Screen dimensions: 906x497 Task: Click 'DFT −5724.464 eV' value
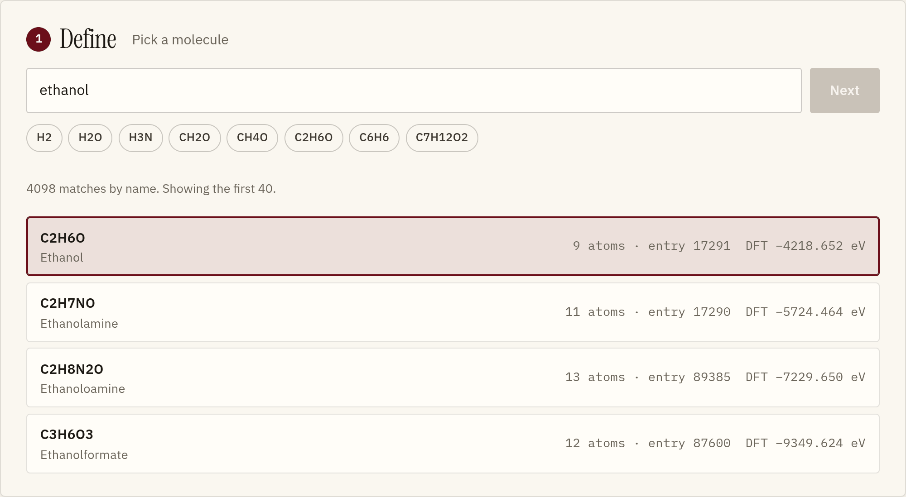click(805, 312)
